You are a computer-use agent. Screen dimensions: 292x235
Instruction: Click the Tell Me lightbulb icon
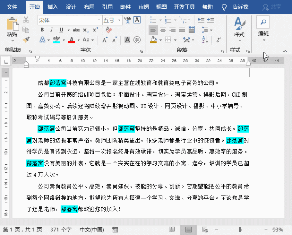click(x=224, y=7)
